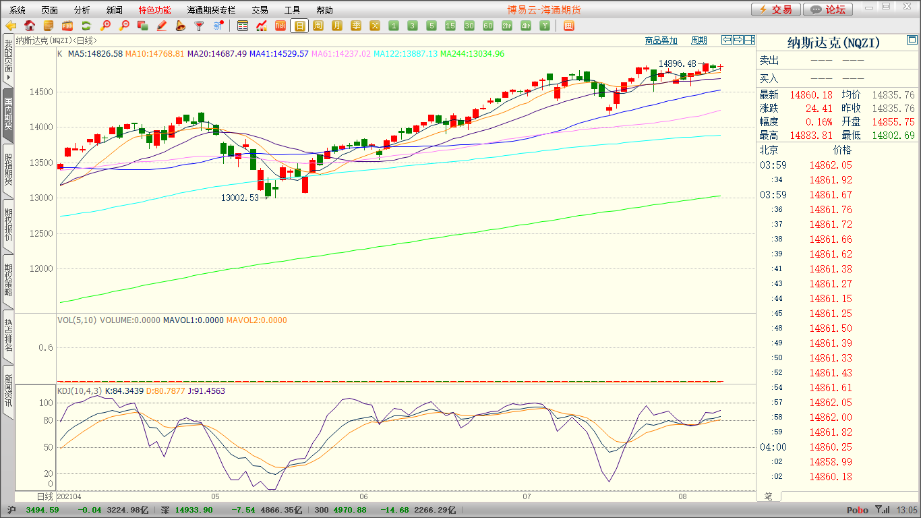The width and height of the screenshot is (921, 518).
Task: Click the signal antenna status icon
Action: pyautogui.click(x=882, y=510)
